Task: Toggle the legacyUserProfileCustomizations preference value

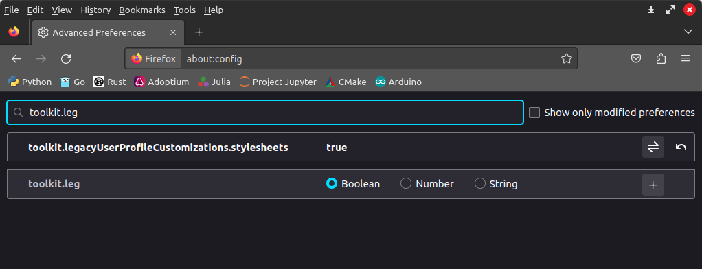Action: [653, 147]
